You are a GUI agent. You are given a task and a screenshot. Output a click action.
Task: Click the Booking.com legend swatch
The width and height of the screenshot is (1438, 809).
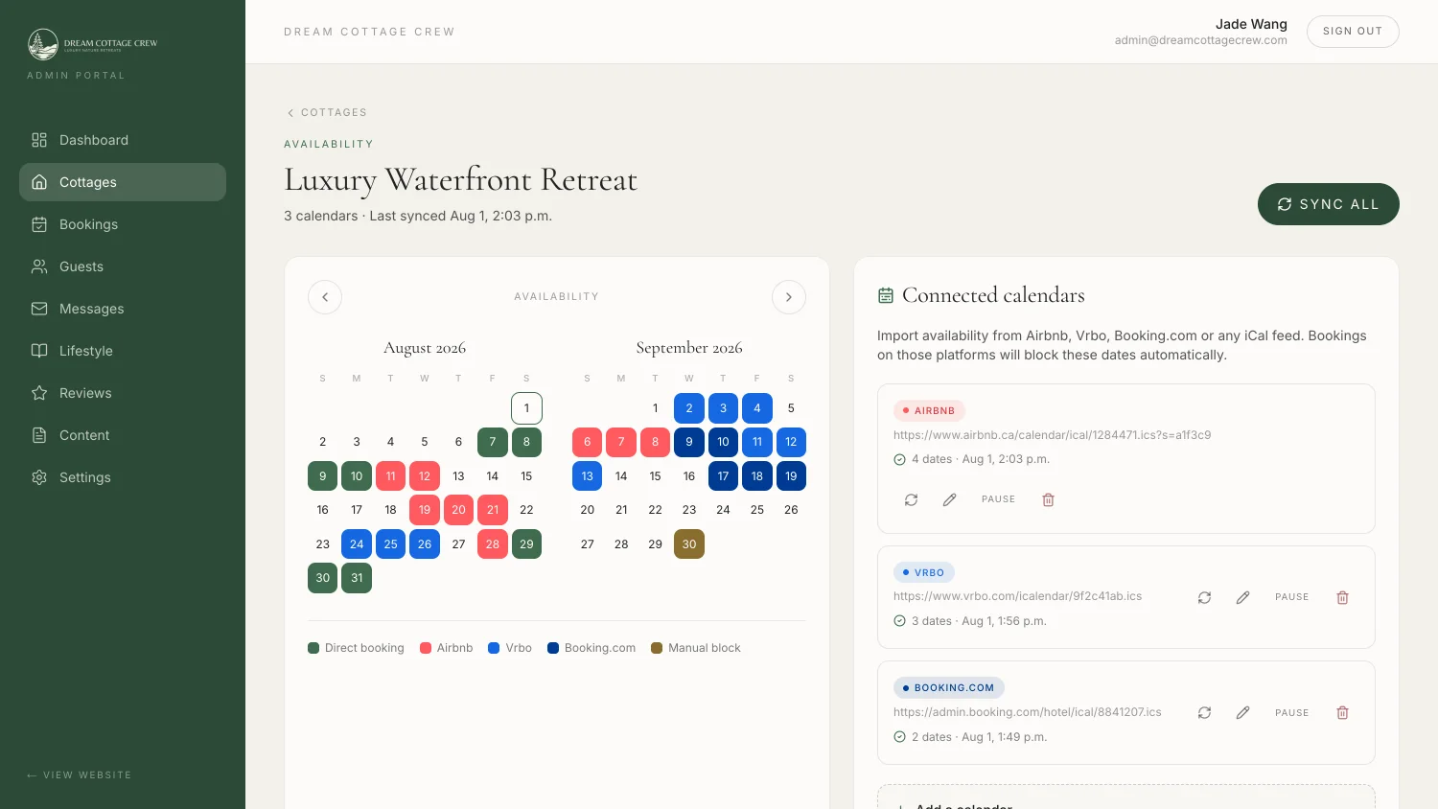(553, 648)
